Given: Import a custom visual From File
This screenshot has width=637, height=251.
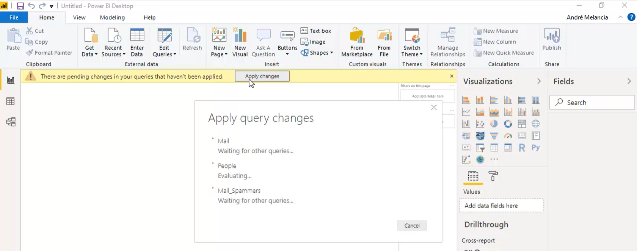Looking at the screenshot, I should (x=384, y=42).
